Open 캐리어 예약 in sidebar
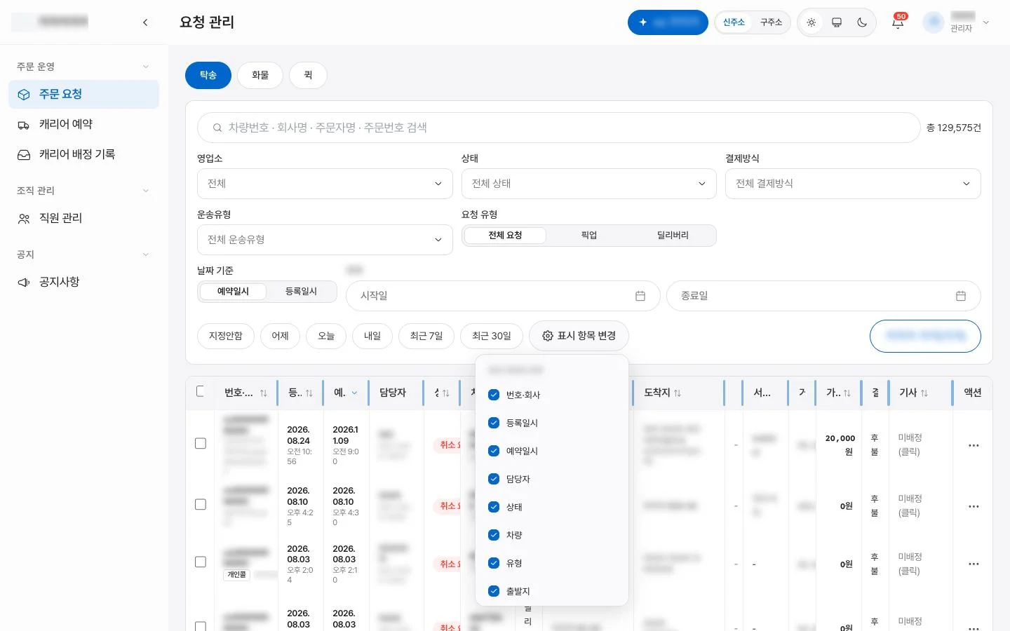This screenshot has height=631, width=1010. (83, 124)
